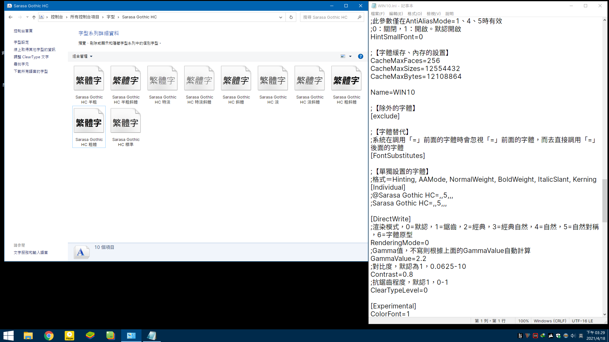This screenshot has width=609, height=342.
Task: Click Notepad scrollbar down arrow
Action: coord(605,314)
